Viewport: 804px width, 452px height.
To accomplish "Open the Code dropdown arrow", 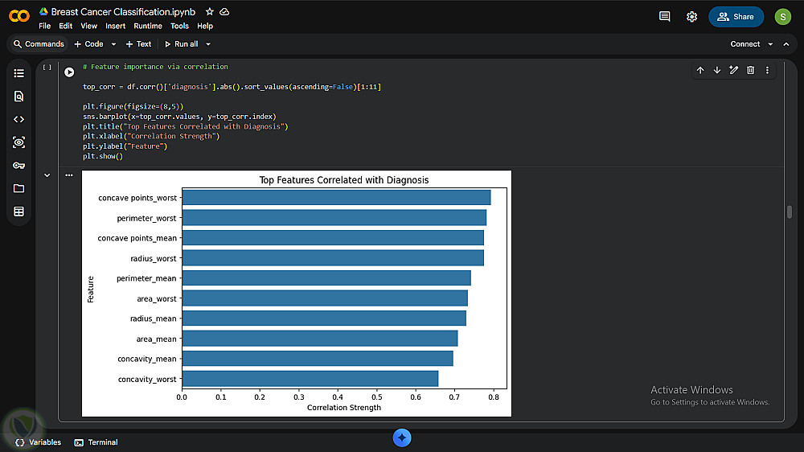I will (113, 44).
